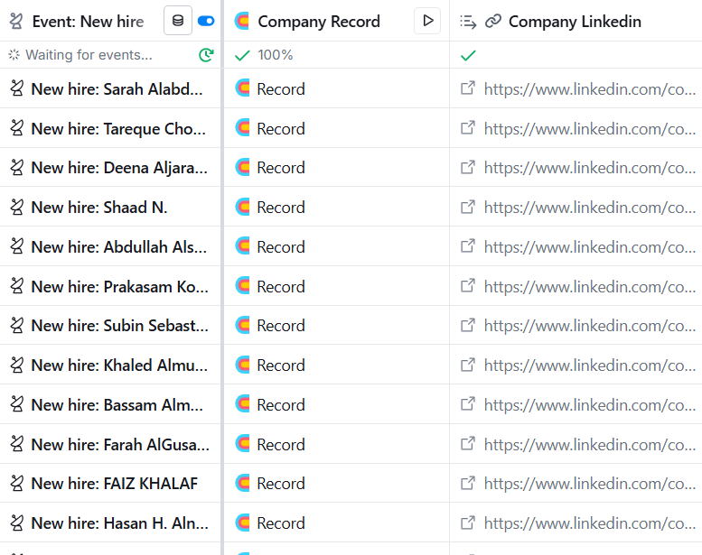
Task: Open the LinkedIn URL in Abdullah Als... row
Action: pyautogui.click(x=590, y=247)
